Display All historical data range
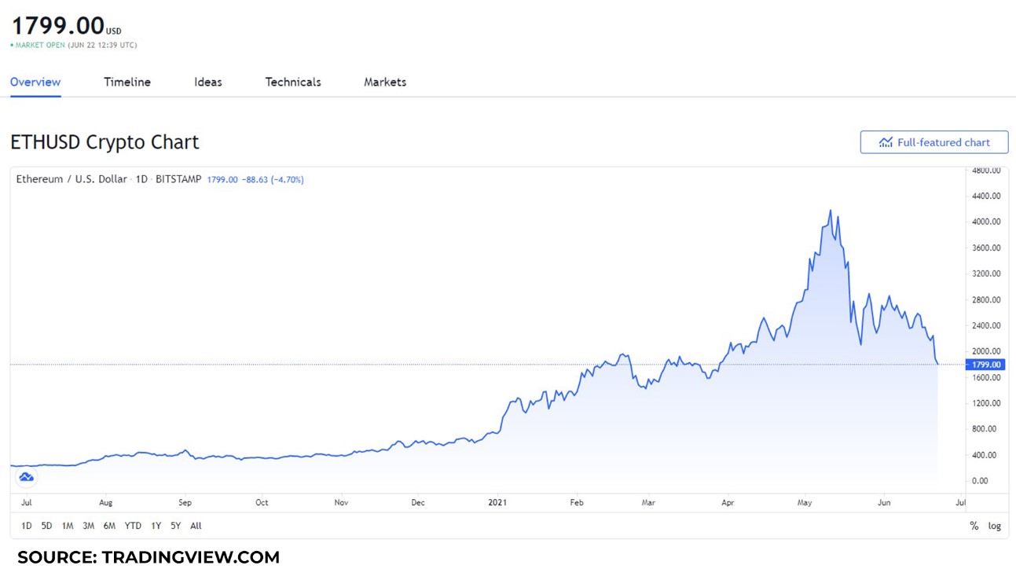The height and width of the screenshot is (580, 1016). pos(196,526)
